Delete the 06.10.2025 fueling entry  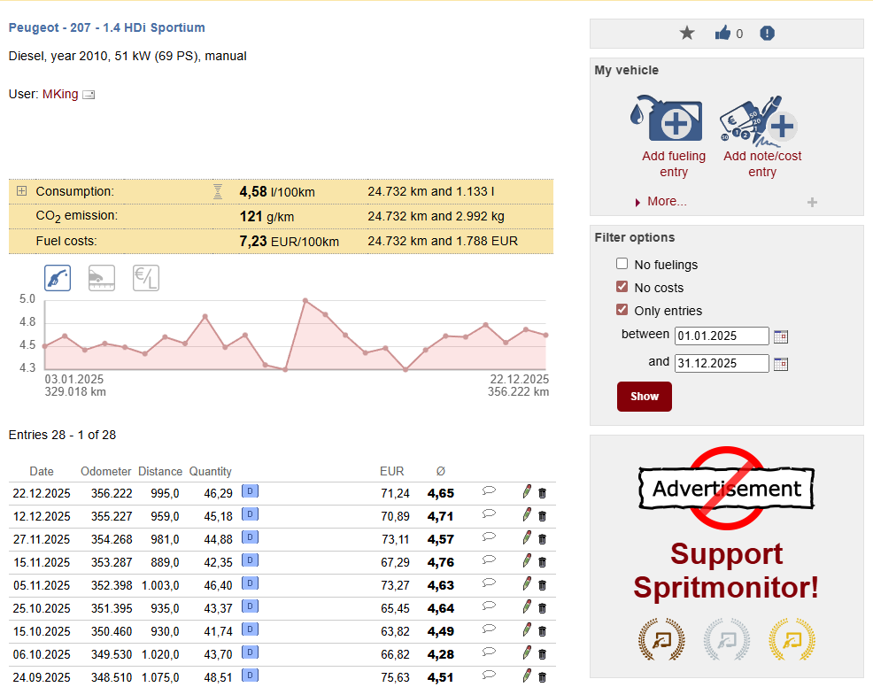(542, 654)
